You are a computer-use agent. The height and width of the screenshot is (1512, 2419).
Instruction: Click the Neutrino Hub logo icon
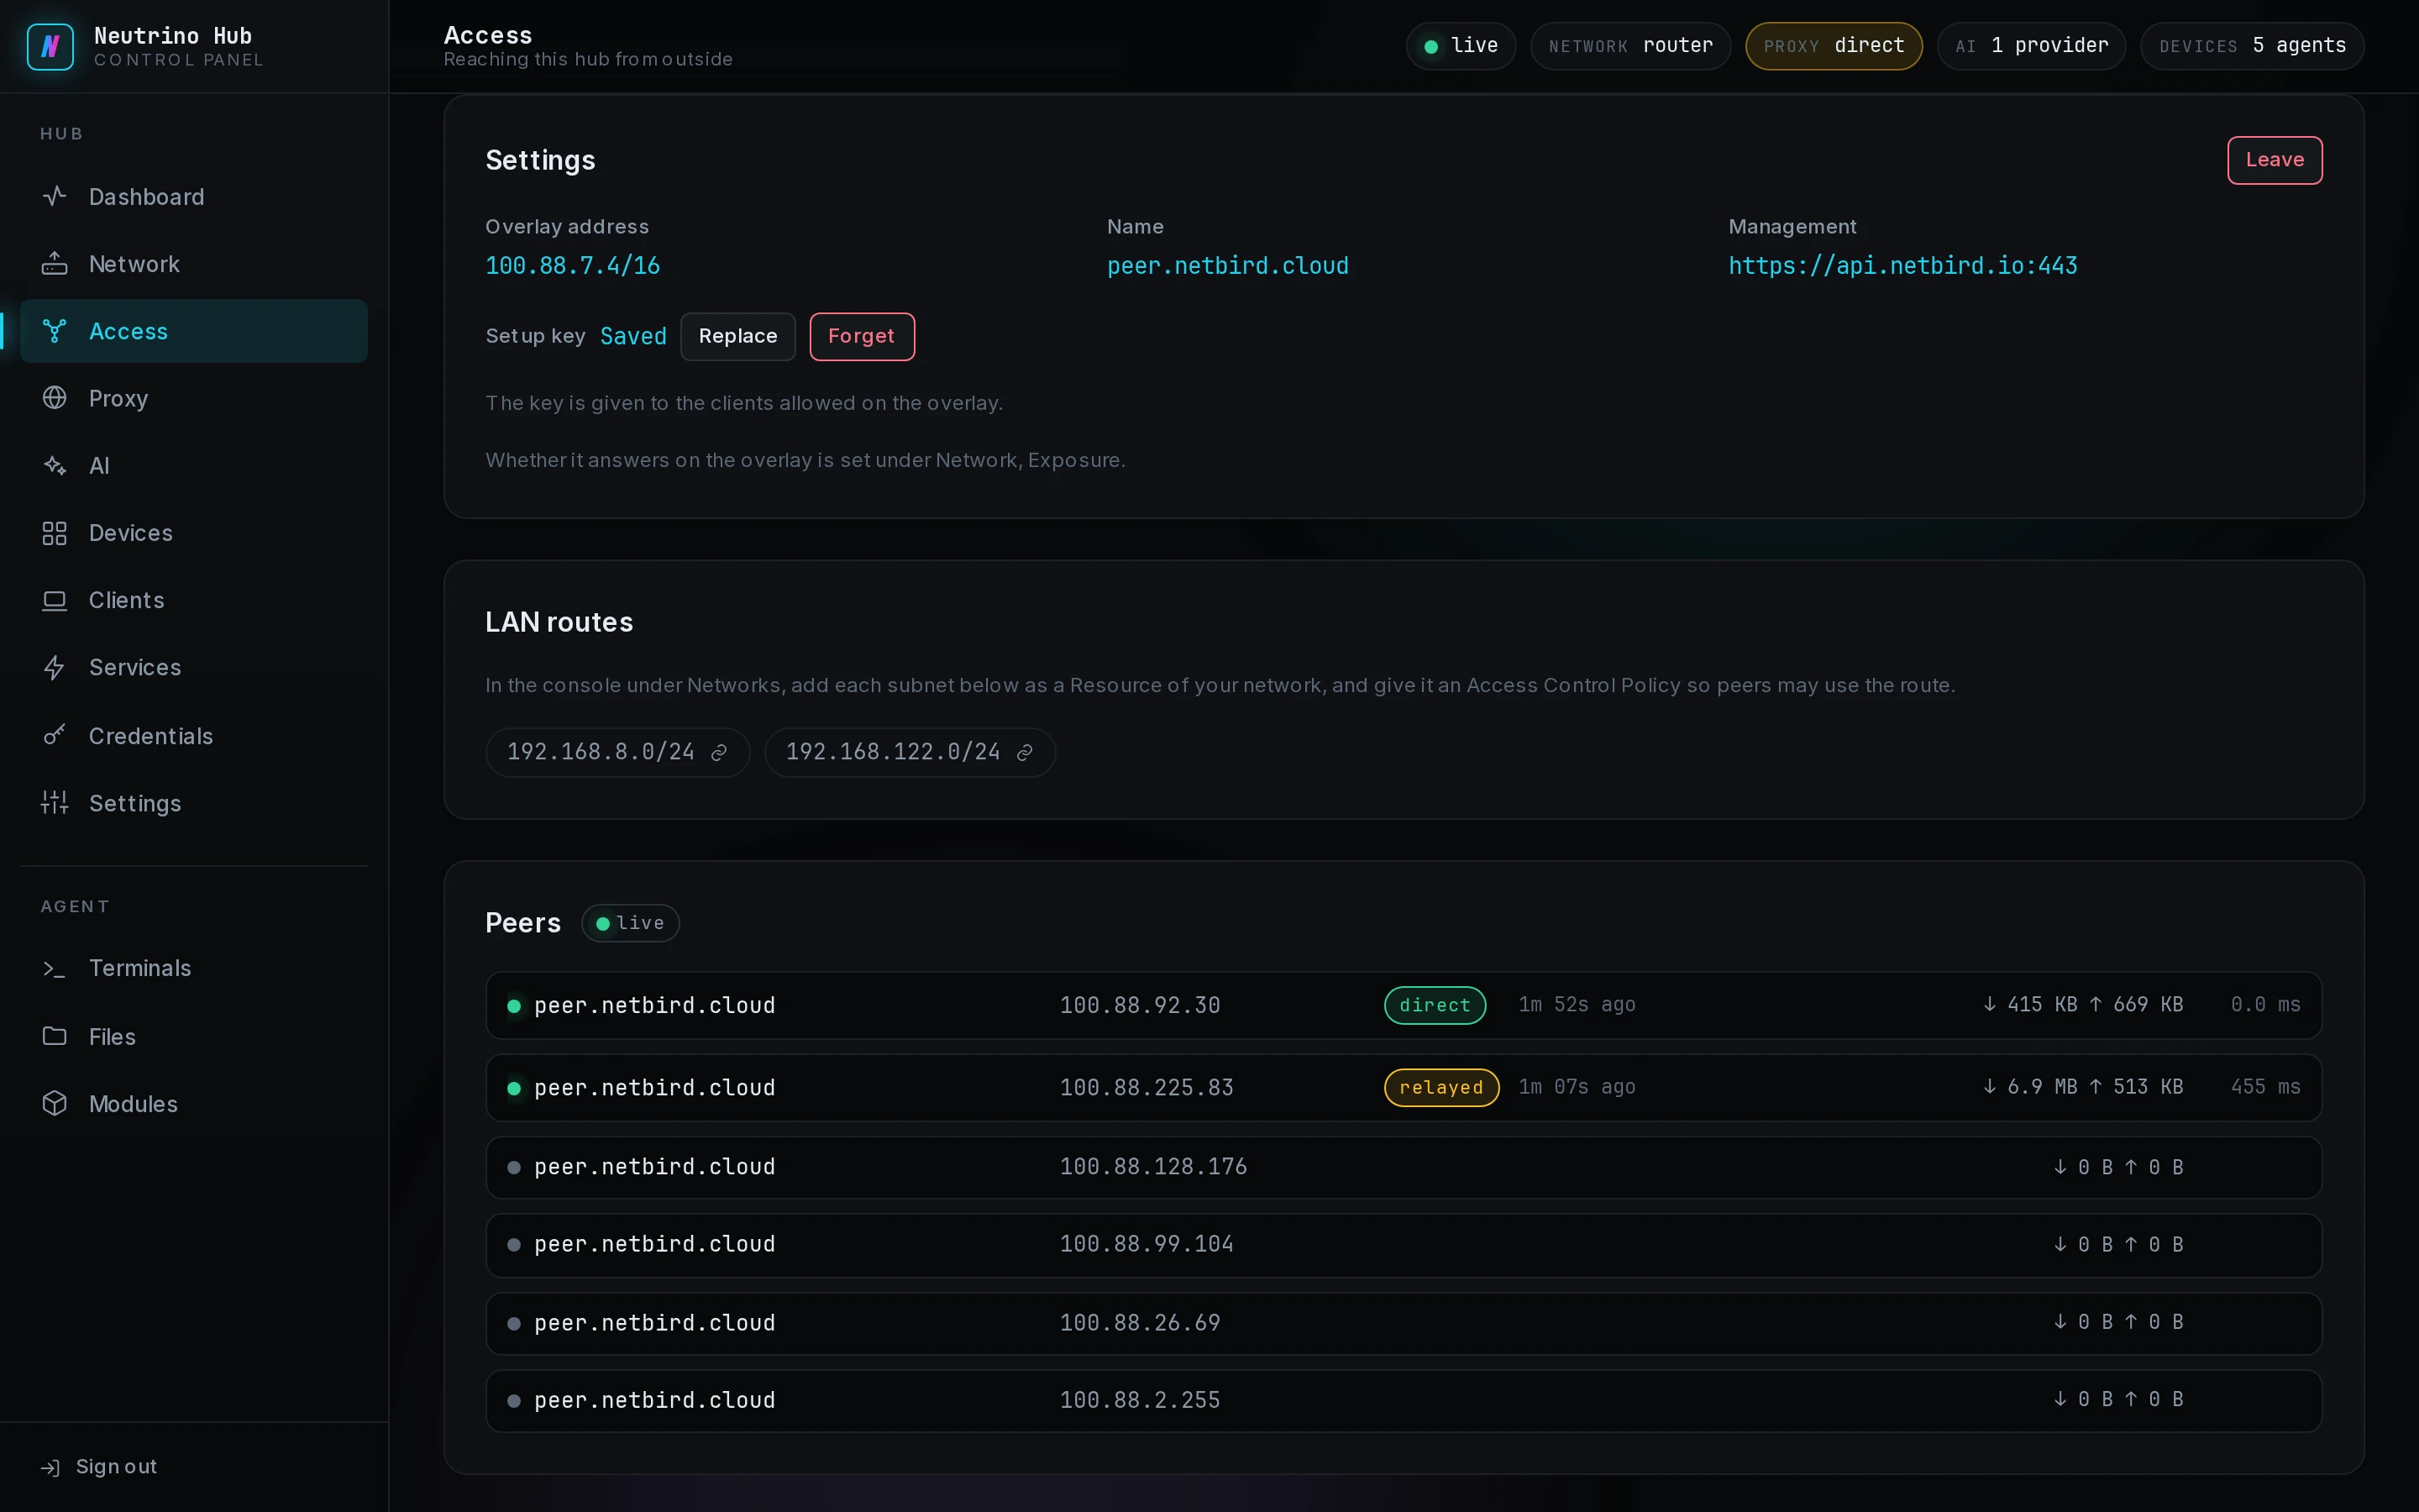pos(50,47)
